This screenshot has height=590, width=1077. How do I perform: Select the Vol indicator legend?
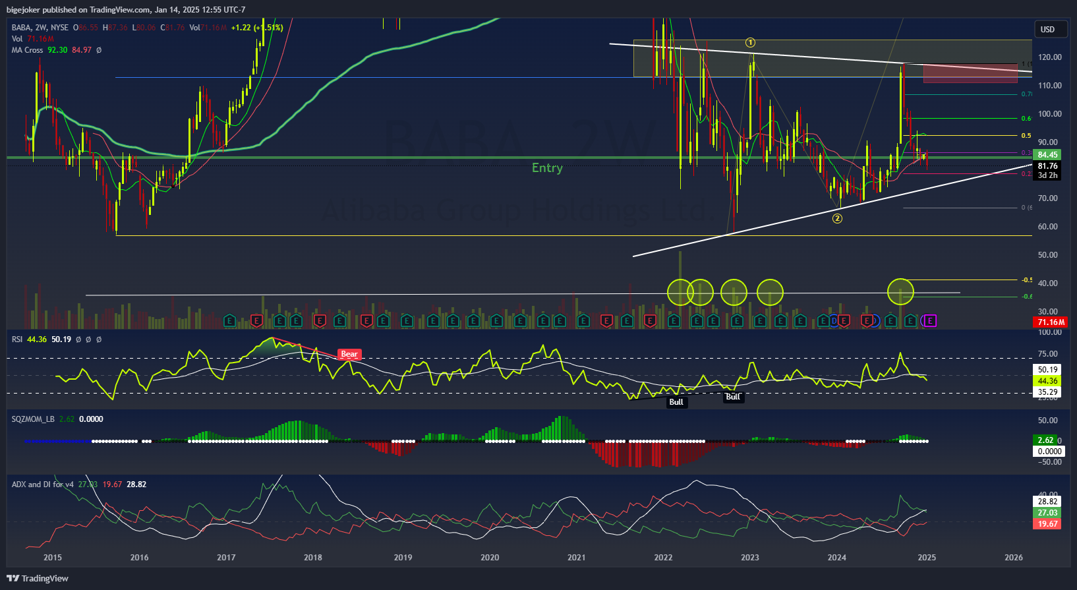point(17,39)
